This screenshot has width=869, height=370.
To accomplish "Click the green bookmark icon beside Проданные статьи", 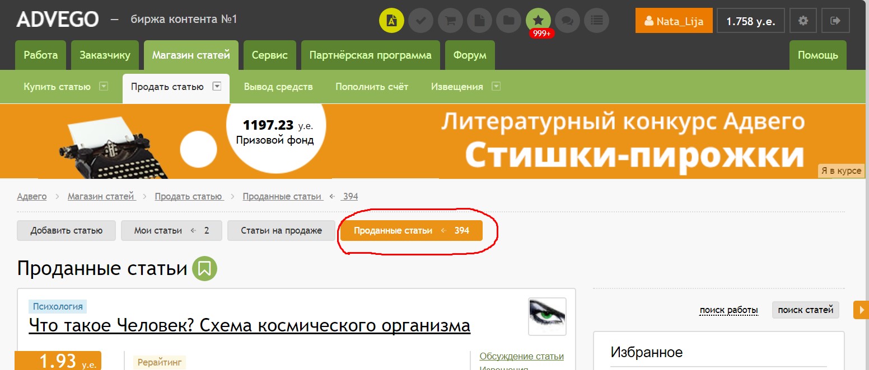I will click(x=204, y=269).
